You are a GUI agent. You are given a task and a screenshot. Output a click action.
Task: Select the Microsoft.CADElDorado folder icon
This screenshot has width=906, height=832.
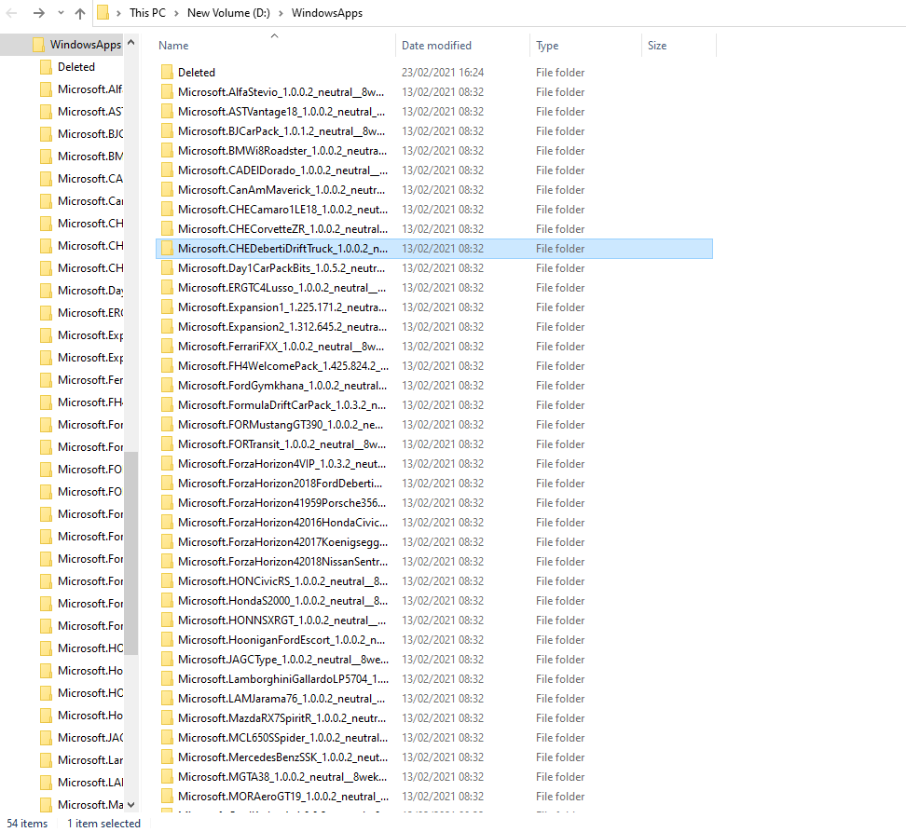(167, 170)
